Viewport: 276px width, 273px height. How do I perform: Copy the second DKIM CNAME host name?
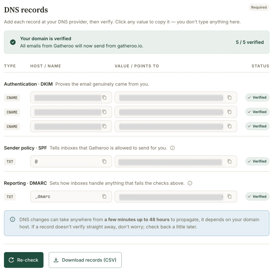point(104,112)
